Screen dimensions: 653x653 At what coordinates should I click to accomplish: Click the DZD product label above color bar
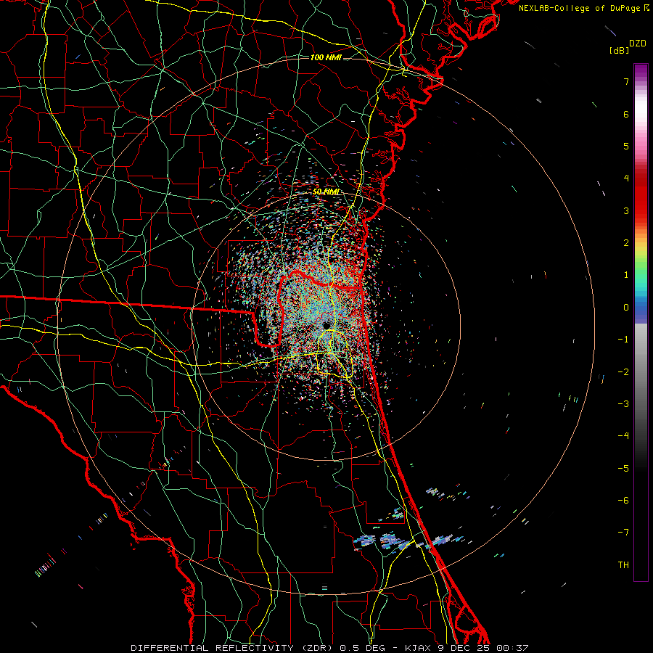[638, 44]
